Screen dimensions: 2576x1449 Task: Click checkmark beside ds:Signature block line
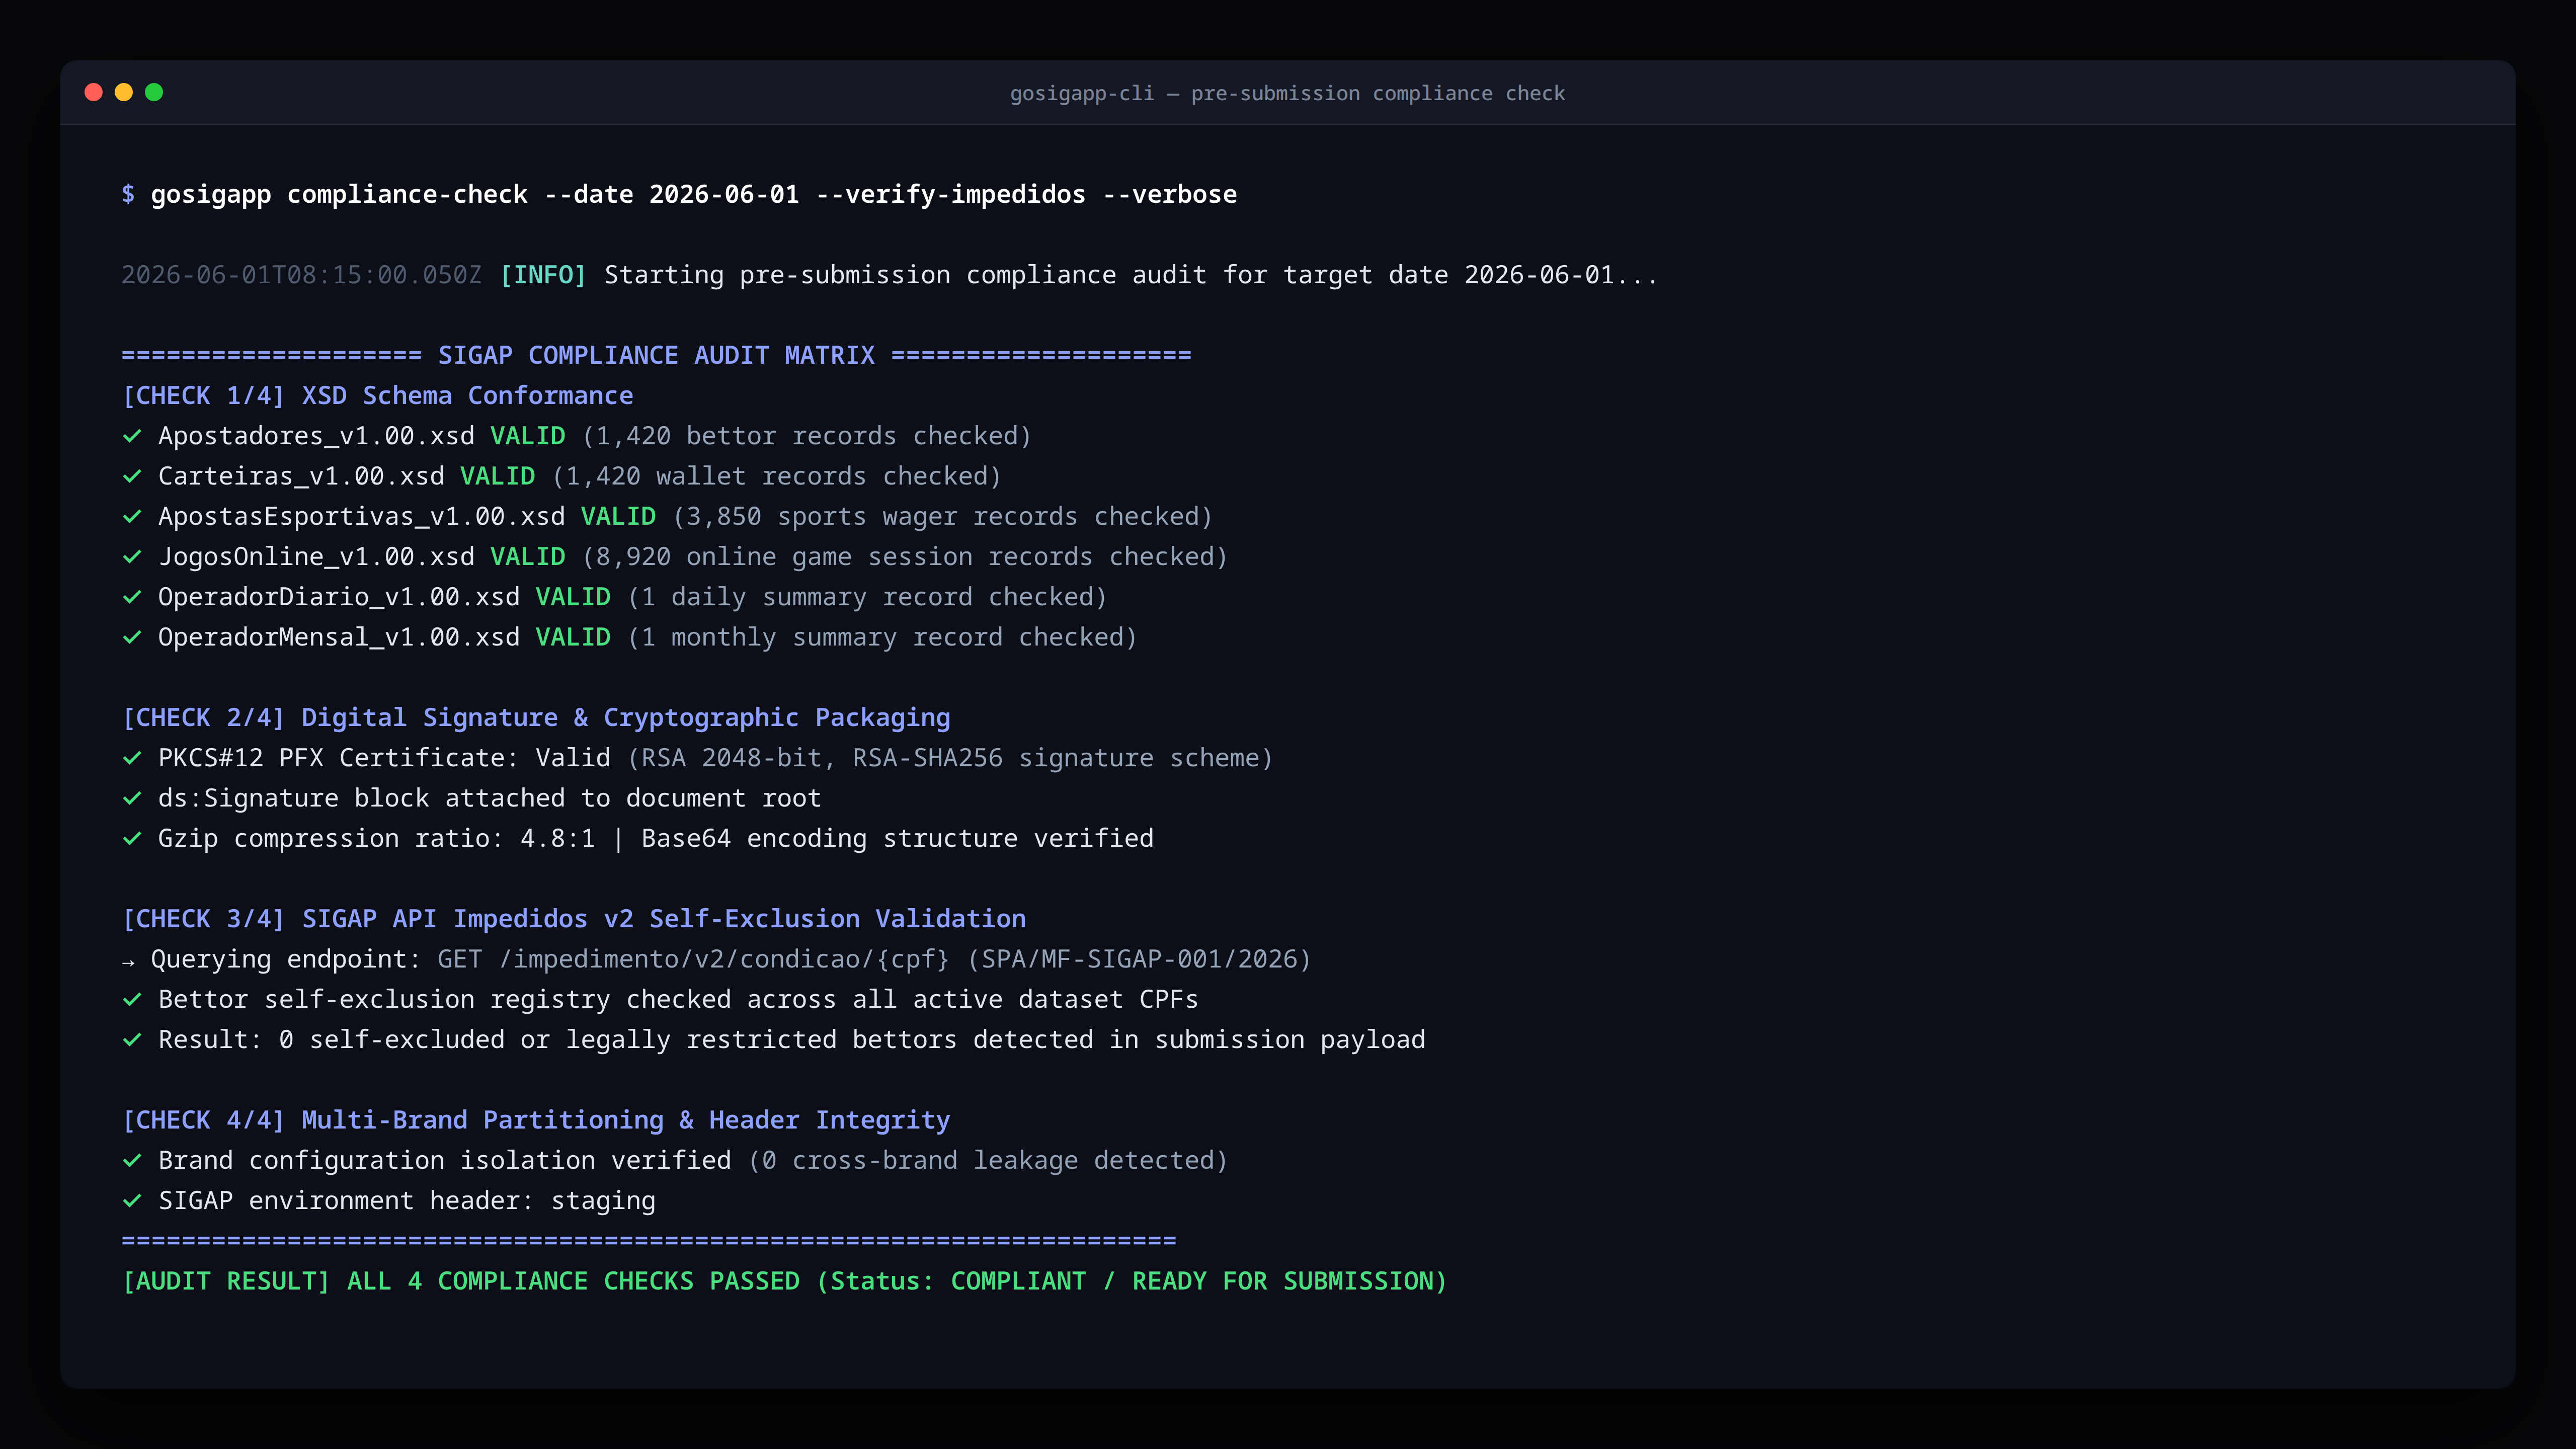click(131, 798)
